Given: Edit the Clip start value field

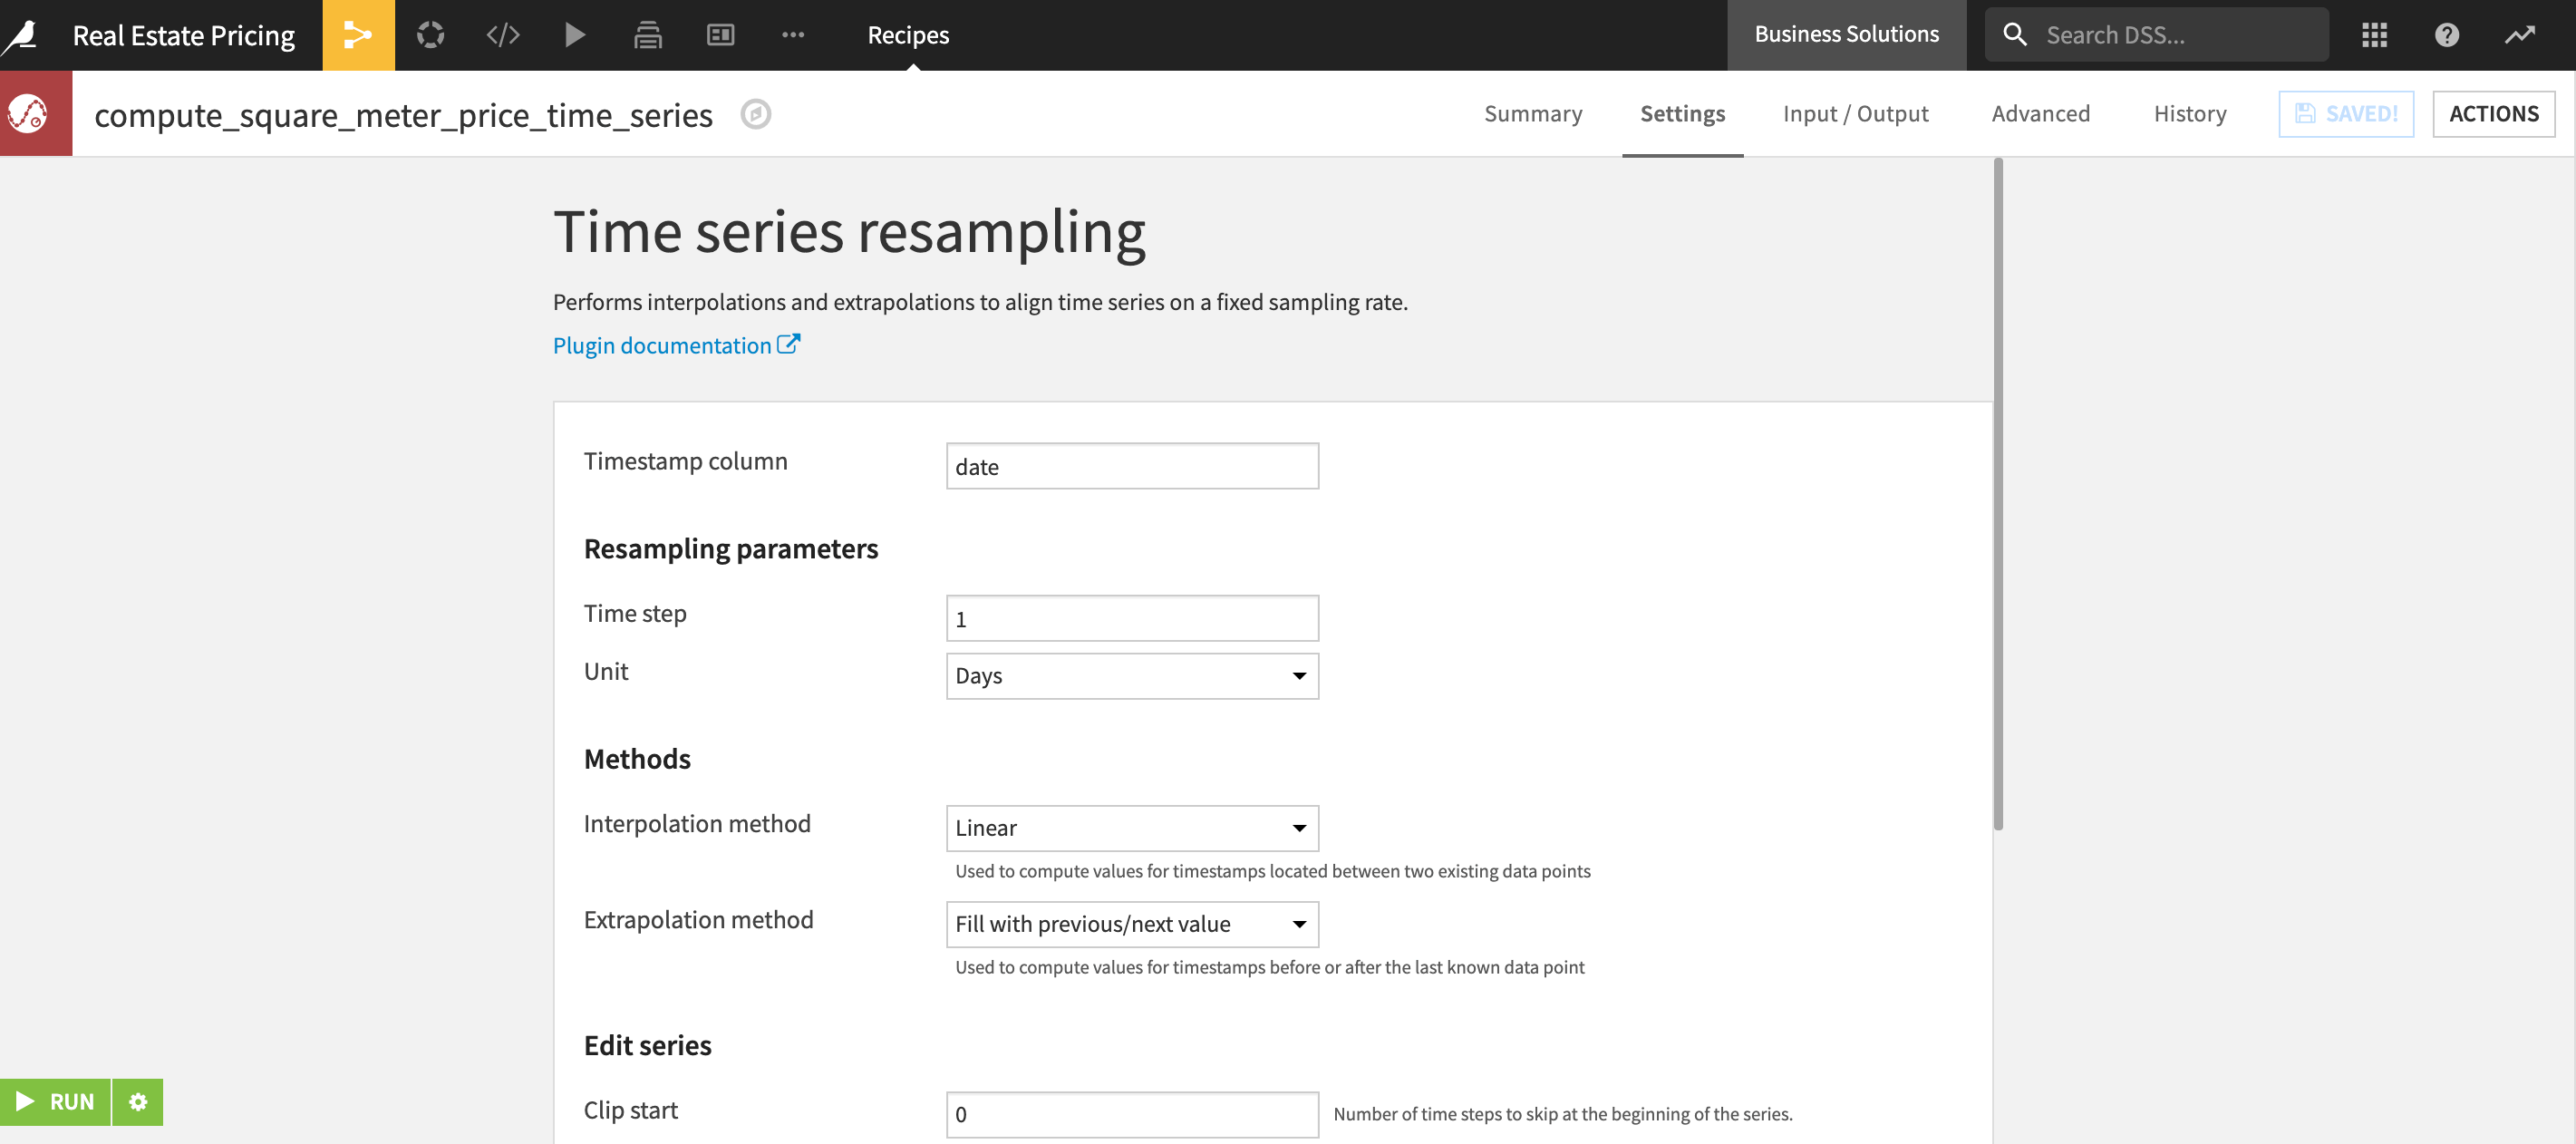Looking at the screenshot, I should tap(1131, 1114).
